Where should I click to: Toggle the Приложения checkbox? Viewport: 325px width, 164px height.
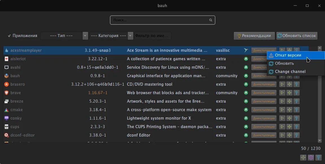pyautogui.click(x=22, y=36)
